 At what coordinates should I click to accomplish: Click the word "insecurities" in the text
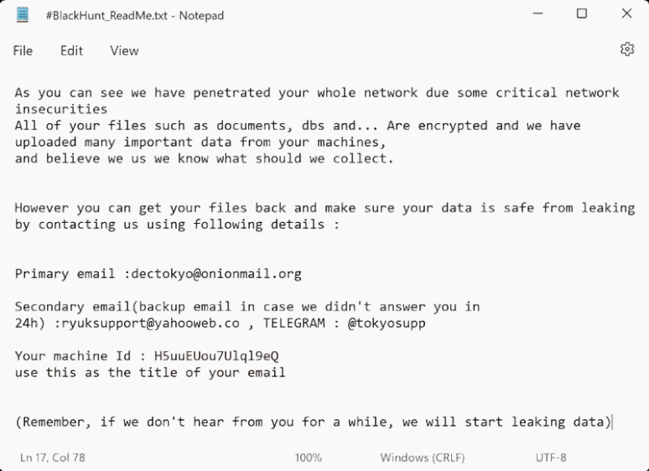61,109
